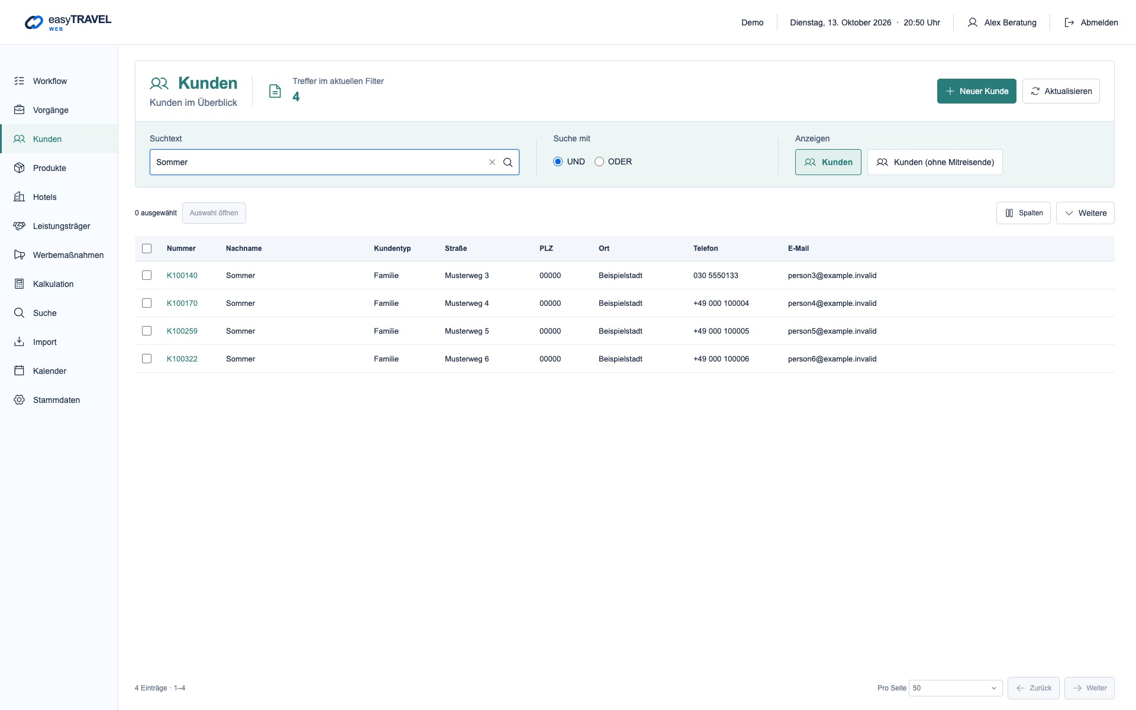Open Suche magnifier icon in sidebar
1136x710 pixels.
(20, 313)
